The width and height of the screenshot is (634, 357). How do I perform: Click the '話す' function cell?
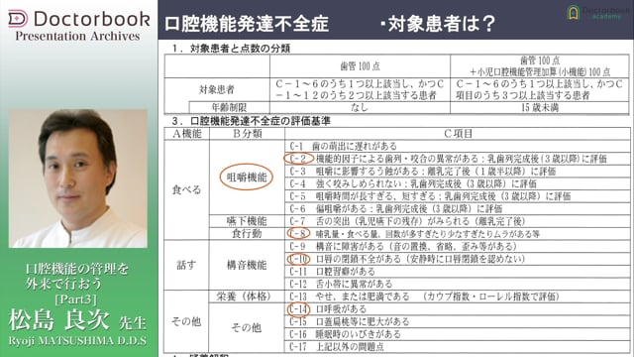[x=186, y=265]
